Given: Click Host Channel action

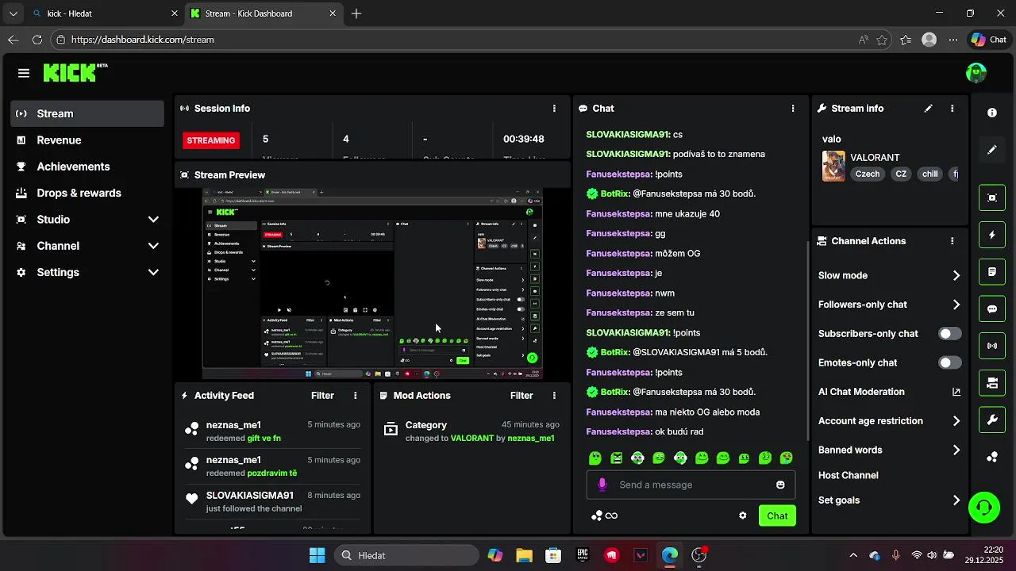Looking at the screenshot, I should coord(849,475).
